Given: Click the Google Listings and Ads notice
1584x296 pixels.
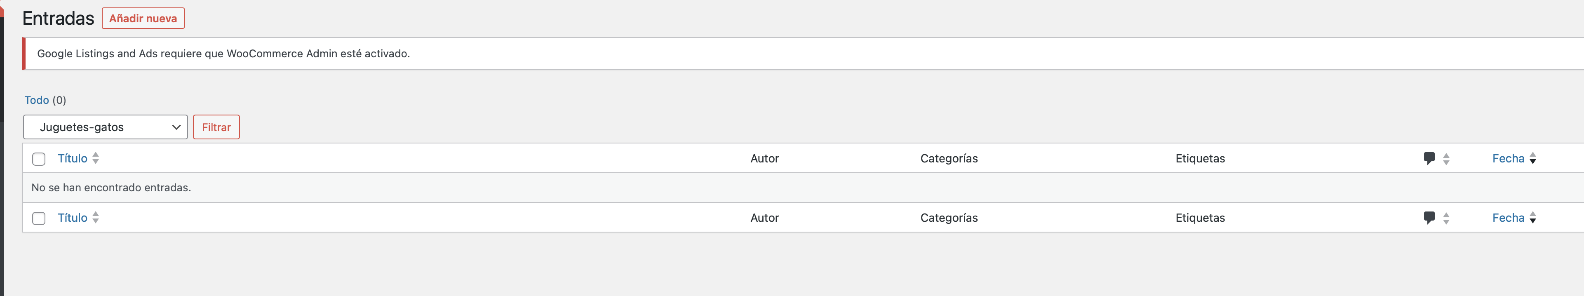Looking at the screenshot, I should coord(803,54).
